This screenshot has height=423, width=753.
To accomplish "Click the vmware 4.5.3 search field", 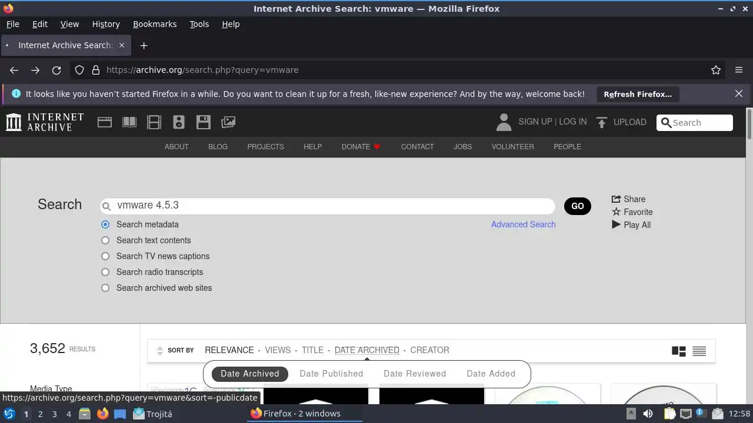I will [328, 206].
